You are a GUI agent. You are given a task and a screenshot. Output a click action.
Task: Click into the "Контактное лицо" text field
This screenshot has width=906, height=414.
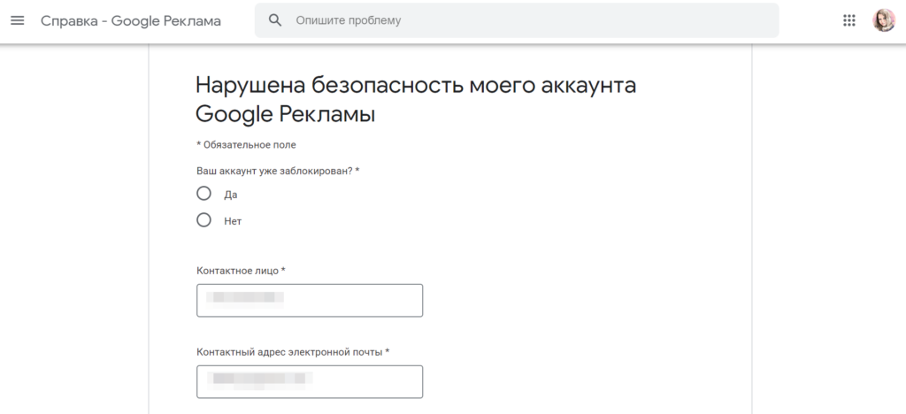tap(354, 300)
